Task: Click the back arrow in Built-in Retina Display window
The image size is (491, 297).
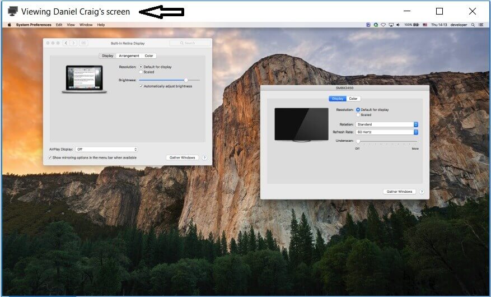Action: (x=66, y=43)
